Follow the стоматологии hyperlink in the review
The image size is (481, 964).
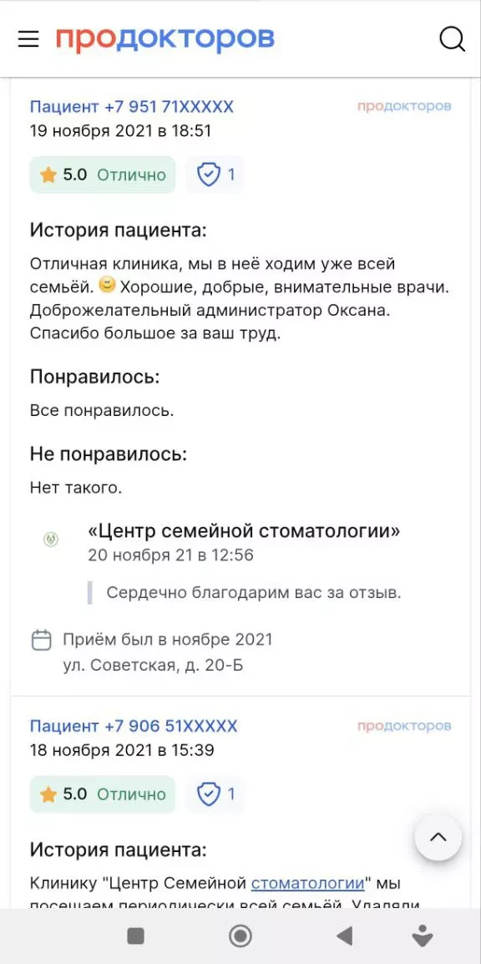point(308,884)
